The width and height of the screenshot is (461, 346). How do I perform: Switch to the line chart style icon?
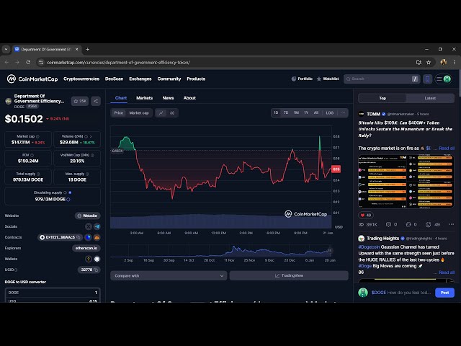pos(161,112)
